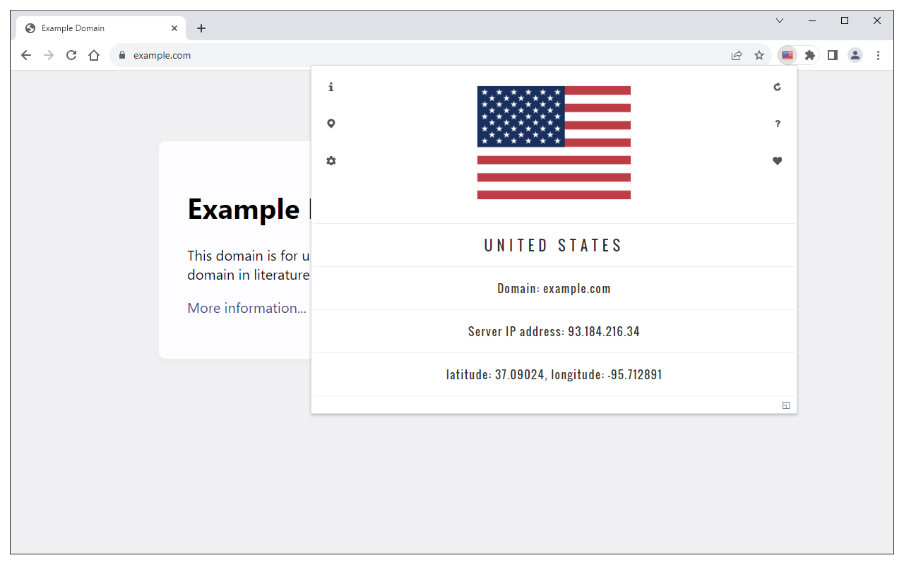Open the Chrome three-dot menu

[878, 54]
